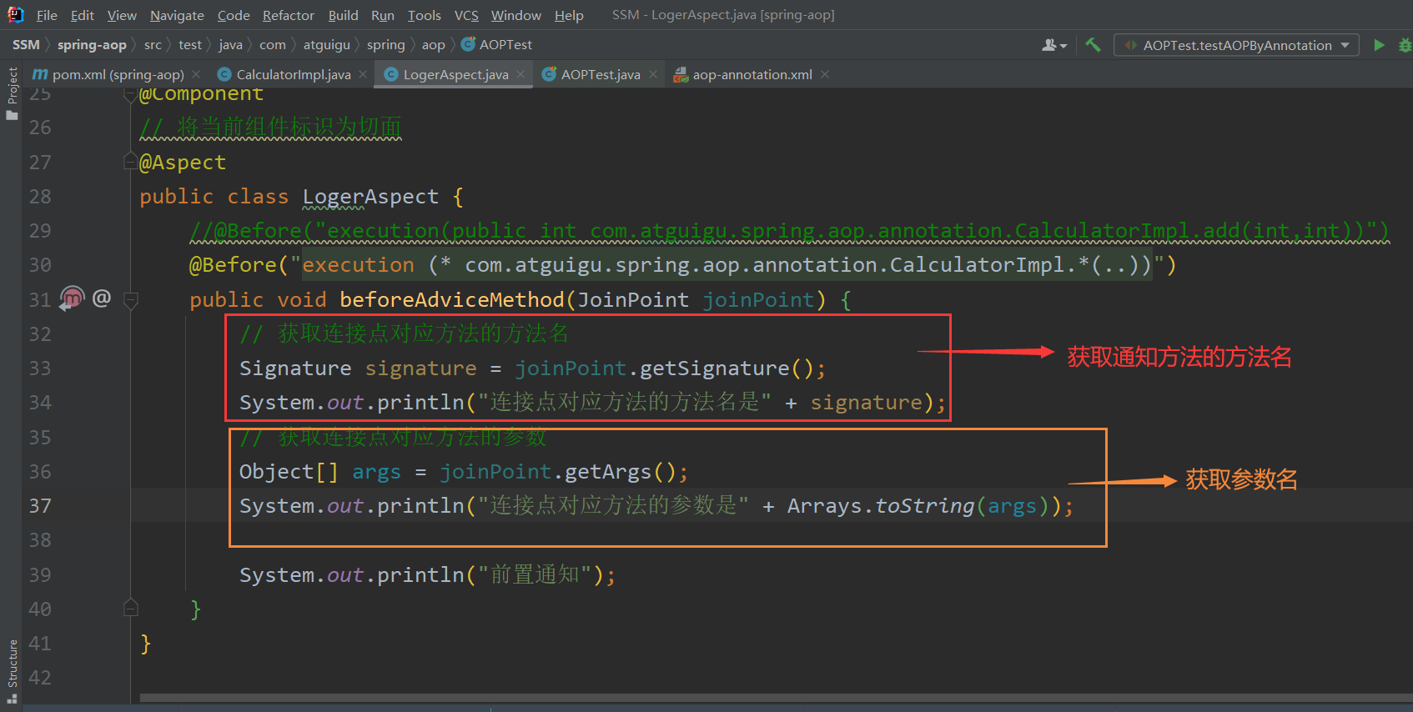
Task: Open the user account dropdown icon
Action: tap(1053, 45)
